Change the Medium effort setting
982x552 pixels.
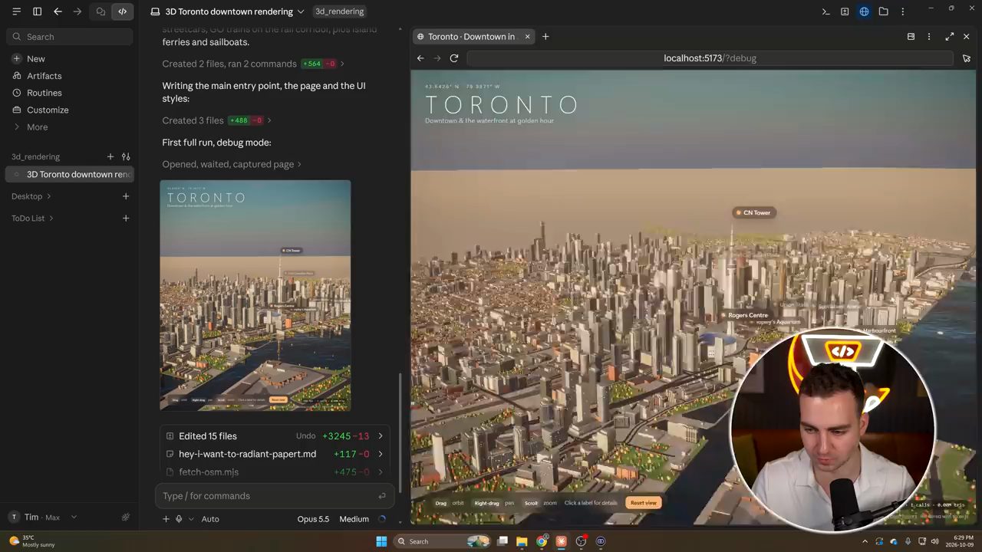click(x=354, y=519)
